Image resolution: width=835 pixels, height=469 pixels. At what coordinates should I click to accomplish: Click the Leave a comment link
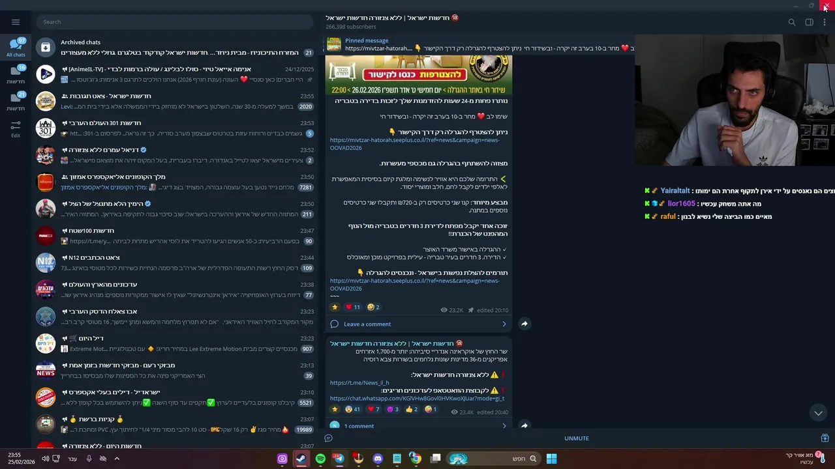pyautogui.click(x=367, y=324)
